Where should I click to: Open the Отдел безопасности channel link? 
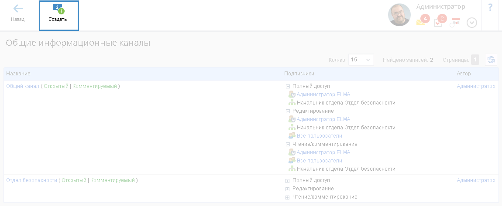point(32,180)
